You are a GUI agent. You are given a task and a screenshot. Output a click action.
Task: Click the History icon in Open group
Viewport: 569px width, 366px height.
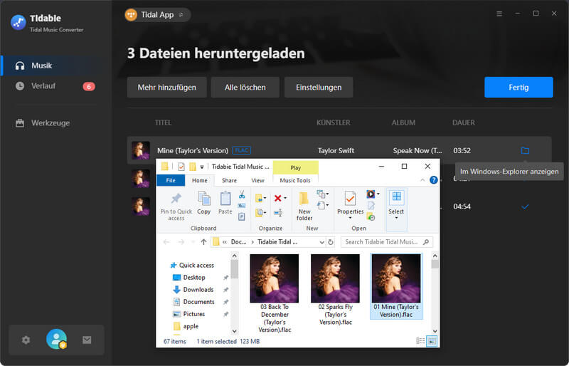371,217
